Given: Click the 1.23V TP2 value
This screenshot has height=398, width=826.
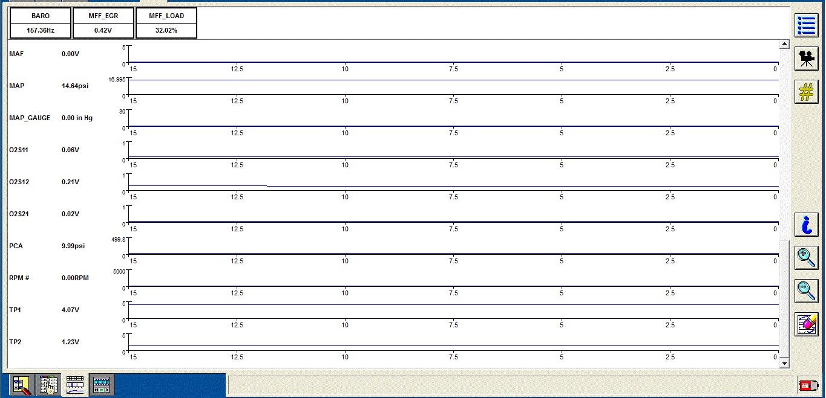Looking at the screenshot, I should [70, 342].
